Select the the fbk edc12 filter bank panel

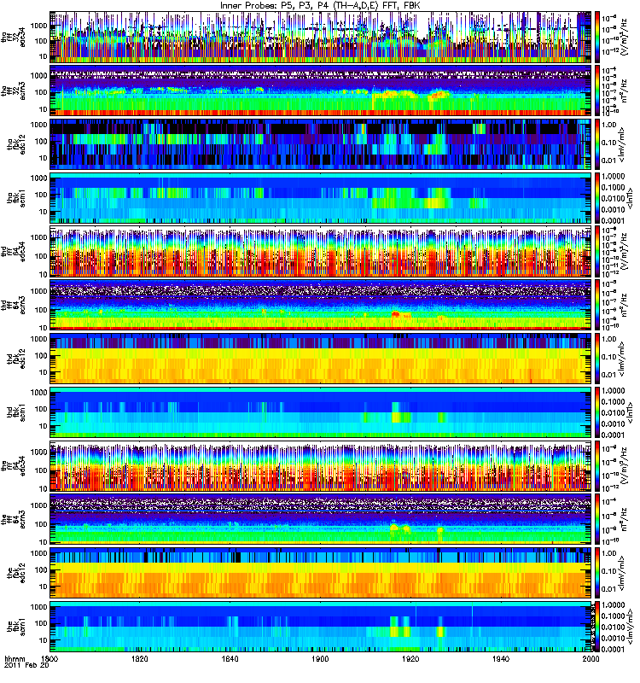coord(321,573)
